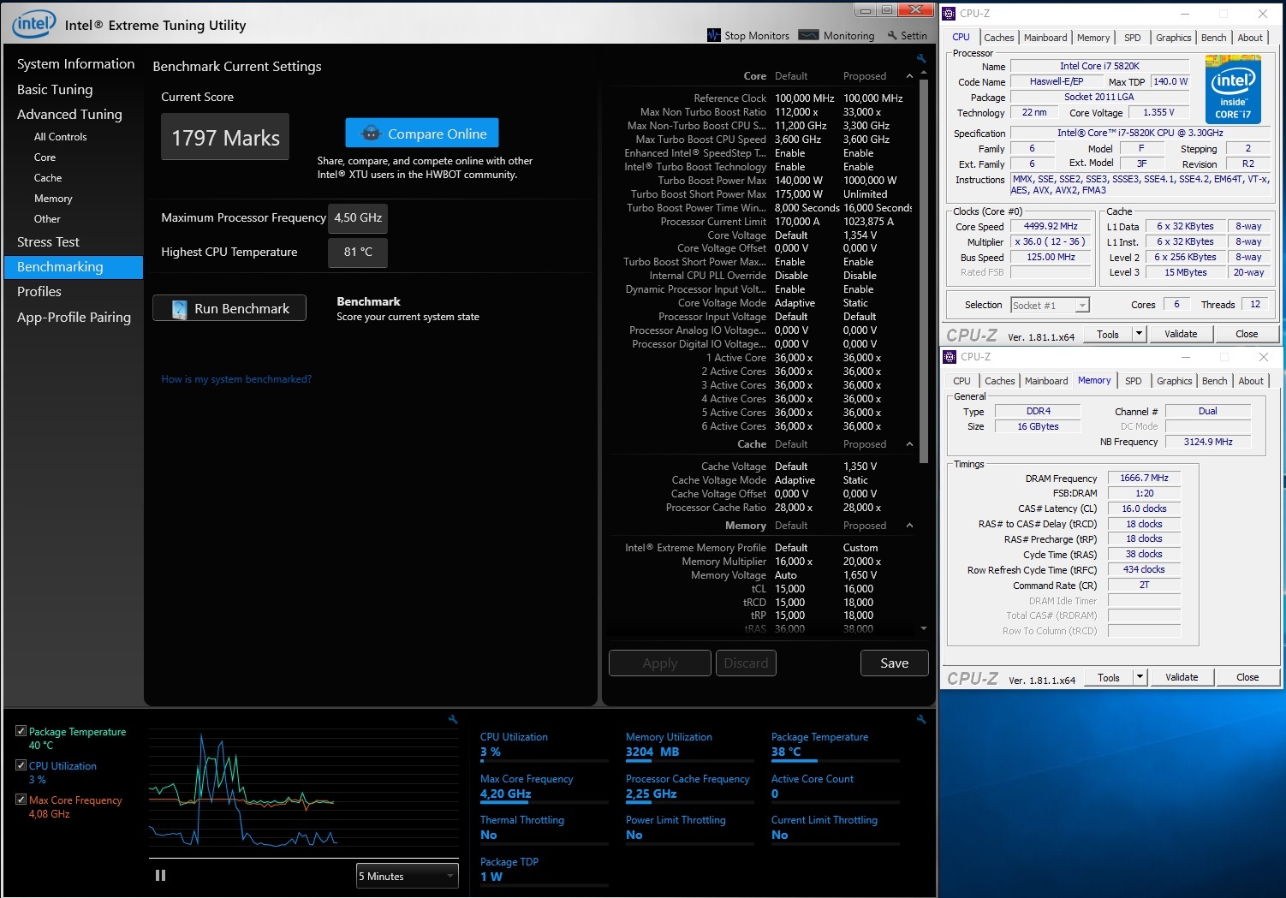Switch to SPD tab in lower CPU-Z
The height and width of the screenshot is (898, 1286).
(1134, 381)
